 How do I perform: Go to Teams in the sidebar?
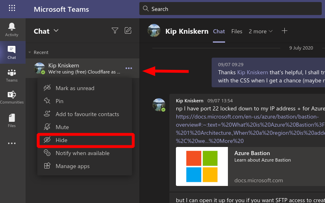point(12,75)
